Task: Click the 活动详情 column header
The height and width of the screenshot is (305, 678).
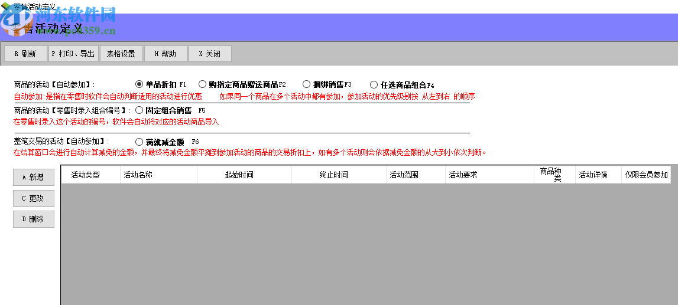Action: click(598, 175)
